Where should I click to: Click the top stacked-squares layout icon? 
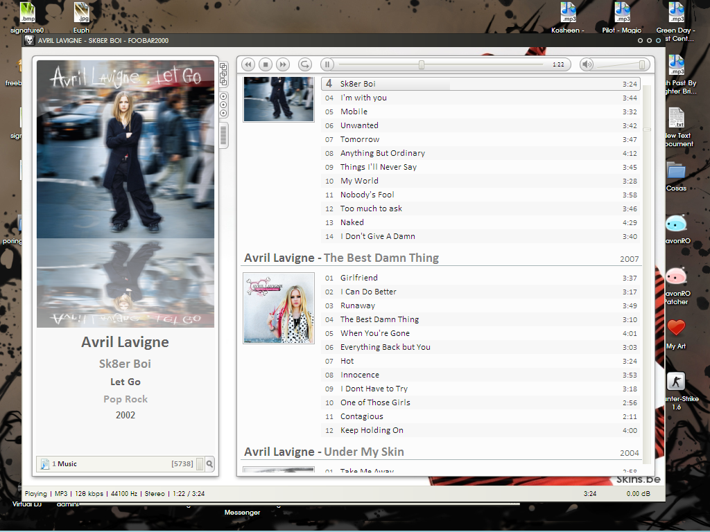(223, 66)
